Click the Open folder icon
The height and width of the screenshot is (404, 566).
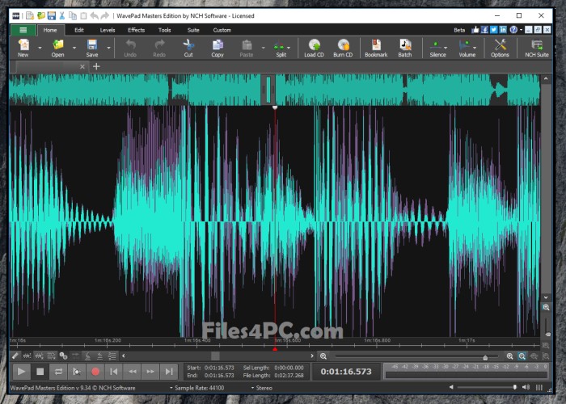click(x=57, y=45)
